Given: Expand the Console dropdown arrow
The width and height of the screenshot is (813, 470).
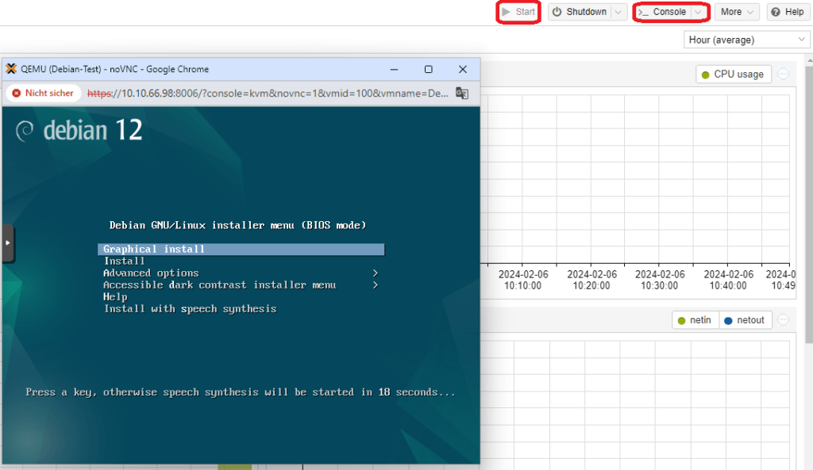Looking at the screenshot, I should click(x=699, y=12).
